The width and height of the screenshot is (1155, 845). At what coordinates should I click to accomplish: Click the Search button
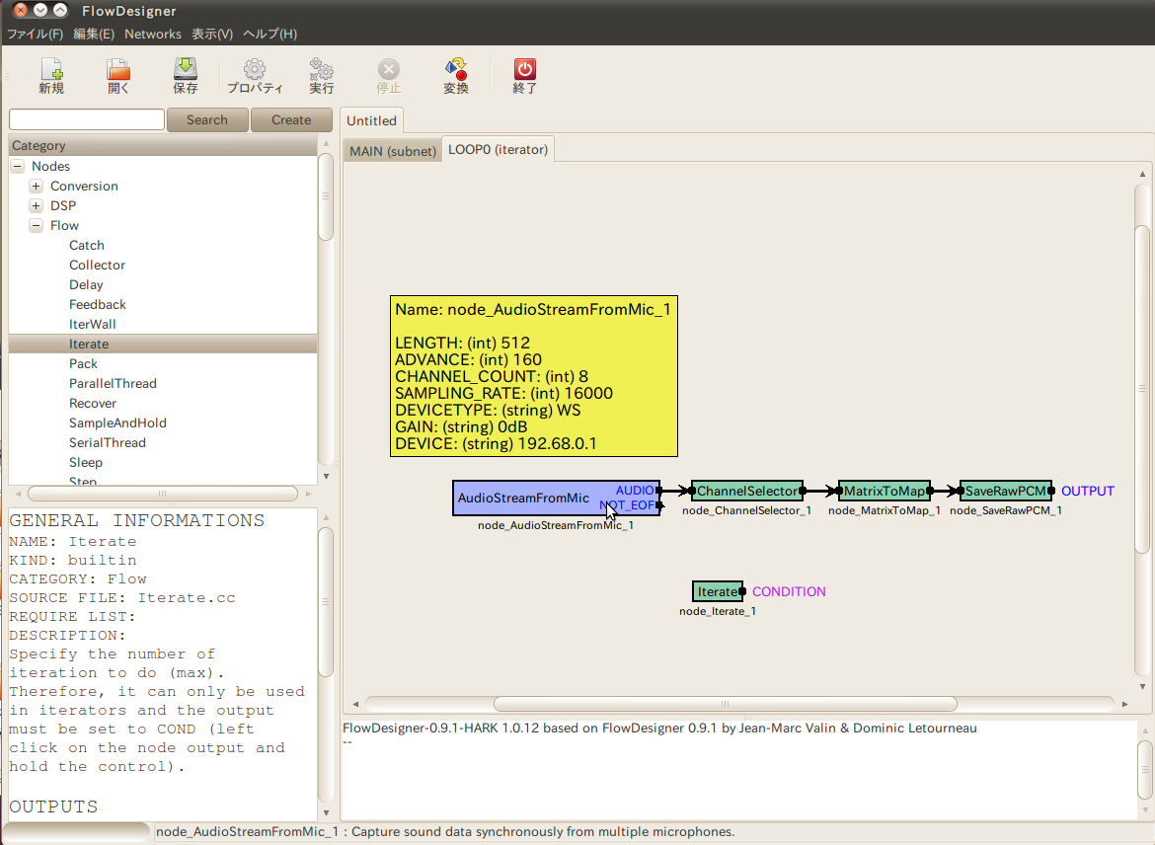pyautogui.click(x=207, y=120)
